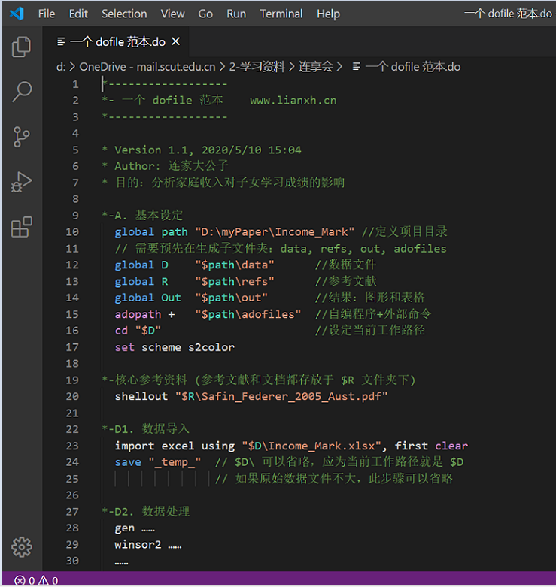Click the file icon in the breadcrumb

(x=357, y=67)
